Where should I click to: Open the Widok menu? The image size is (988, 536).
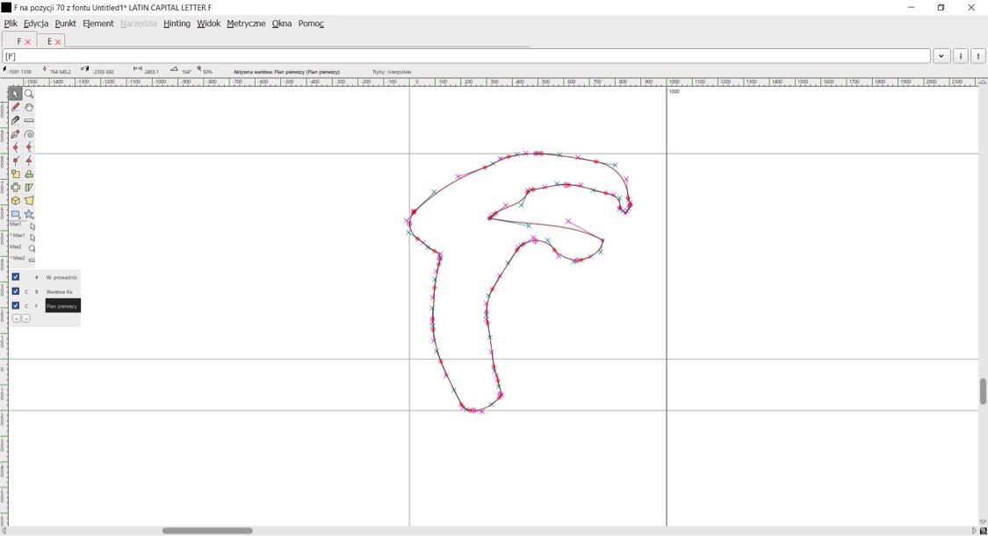(208, 24)
